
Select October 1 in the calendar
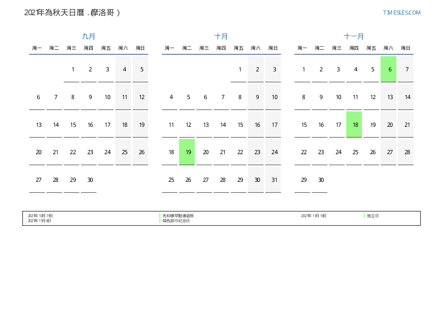[240, 69]
